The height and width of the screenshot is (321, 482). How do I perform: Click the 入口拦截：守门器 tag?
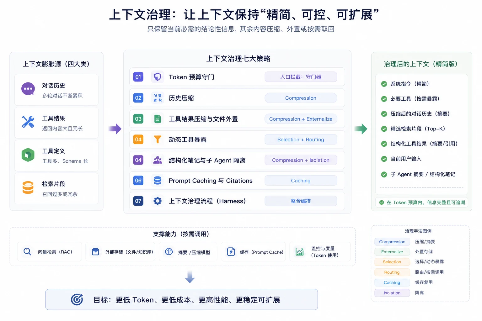pyautogui.click(x=301, y=77)
